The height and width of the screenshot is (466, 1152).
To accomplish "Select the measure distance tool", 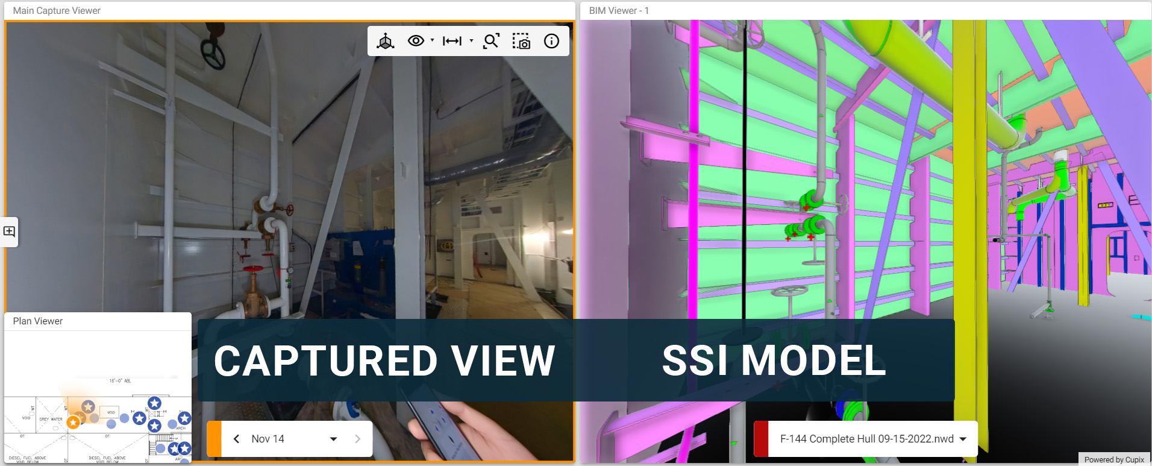I will tap(452, 41).
